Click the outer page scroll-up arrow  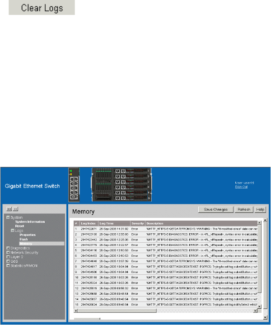click(266, 220)
